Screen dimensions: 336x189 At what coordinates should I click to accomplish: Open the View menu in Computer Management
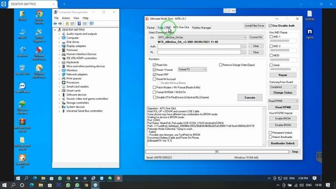[x=76, y=18]
